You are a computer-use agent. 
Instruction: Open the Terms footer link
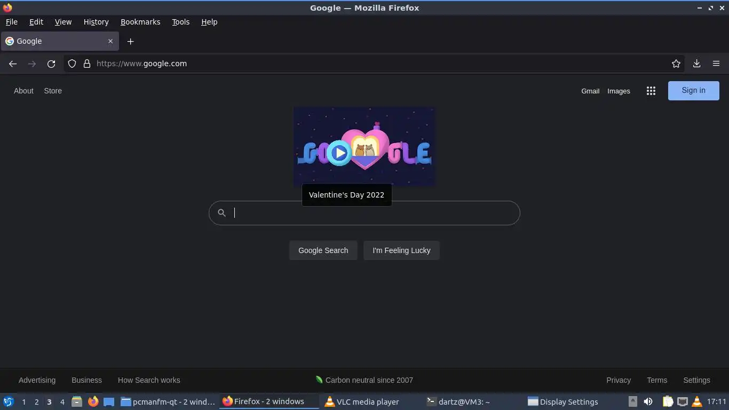(x=657, y=380)
